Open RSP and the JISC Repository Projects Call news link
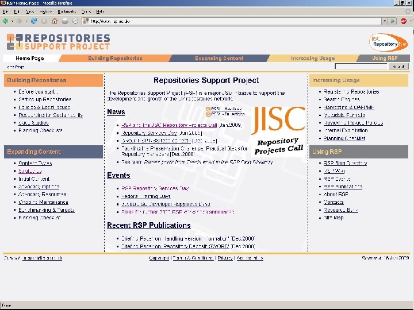The height and width of the screenshot is (310, 414). point(169,125)
